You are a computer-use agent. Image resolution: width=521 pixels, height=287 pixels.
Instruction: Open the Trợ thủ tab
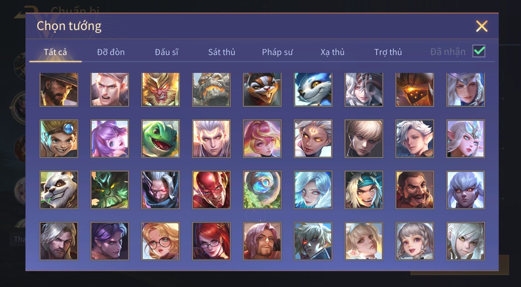(x=388, y=52)
